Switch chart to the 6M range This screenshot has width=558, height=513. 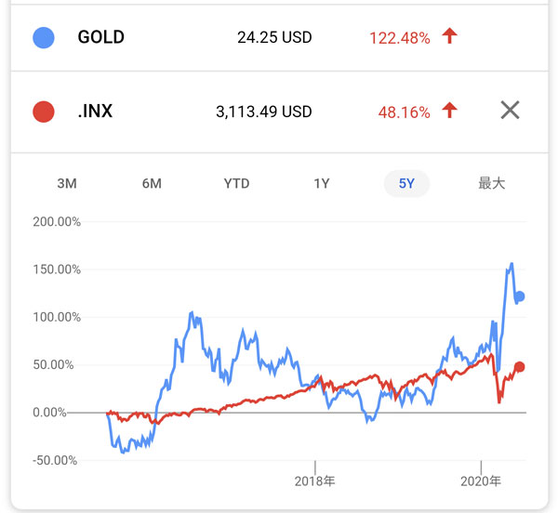[152, 183]
